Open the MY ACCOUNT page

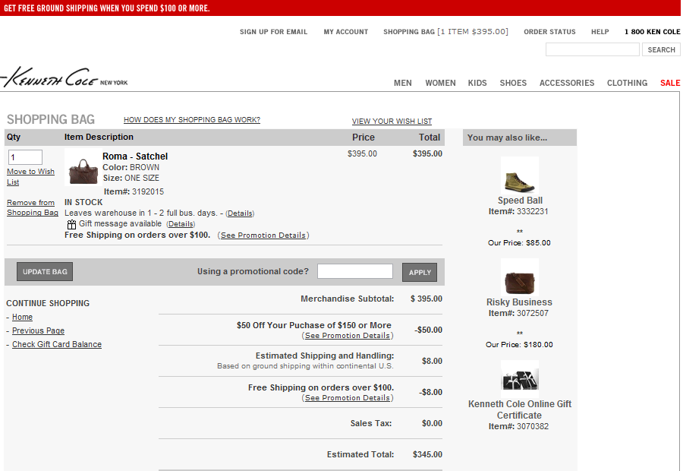tap(345, 32)
